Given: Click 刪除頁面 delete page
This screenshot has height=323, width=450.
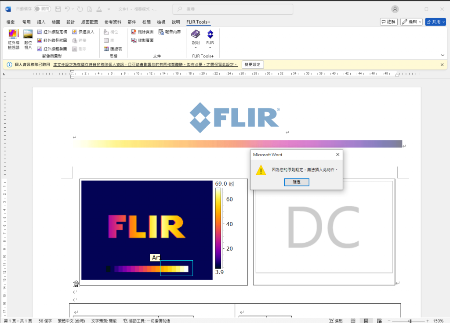Looking at the screenshot, I should [142, 32].
